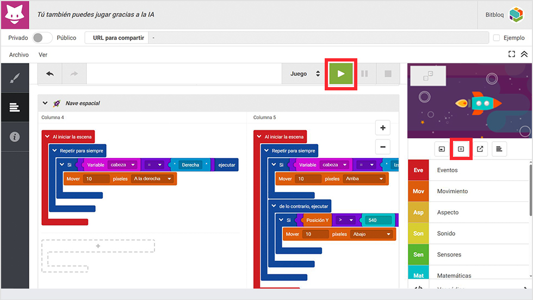Collapse the Si Posición Y block
The image size is (533, 300).
(281, 220)
